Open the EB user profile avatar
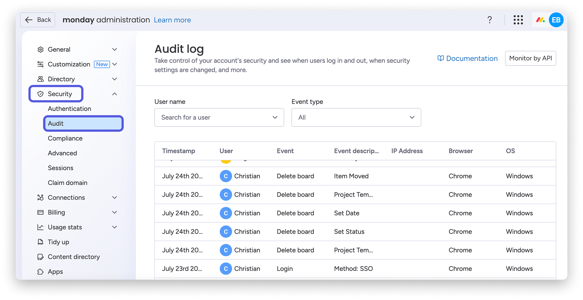 (x=556, y=20)
